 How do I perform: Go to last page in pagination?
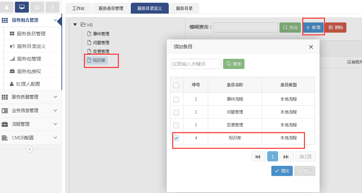pos(286,157)
